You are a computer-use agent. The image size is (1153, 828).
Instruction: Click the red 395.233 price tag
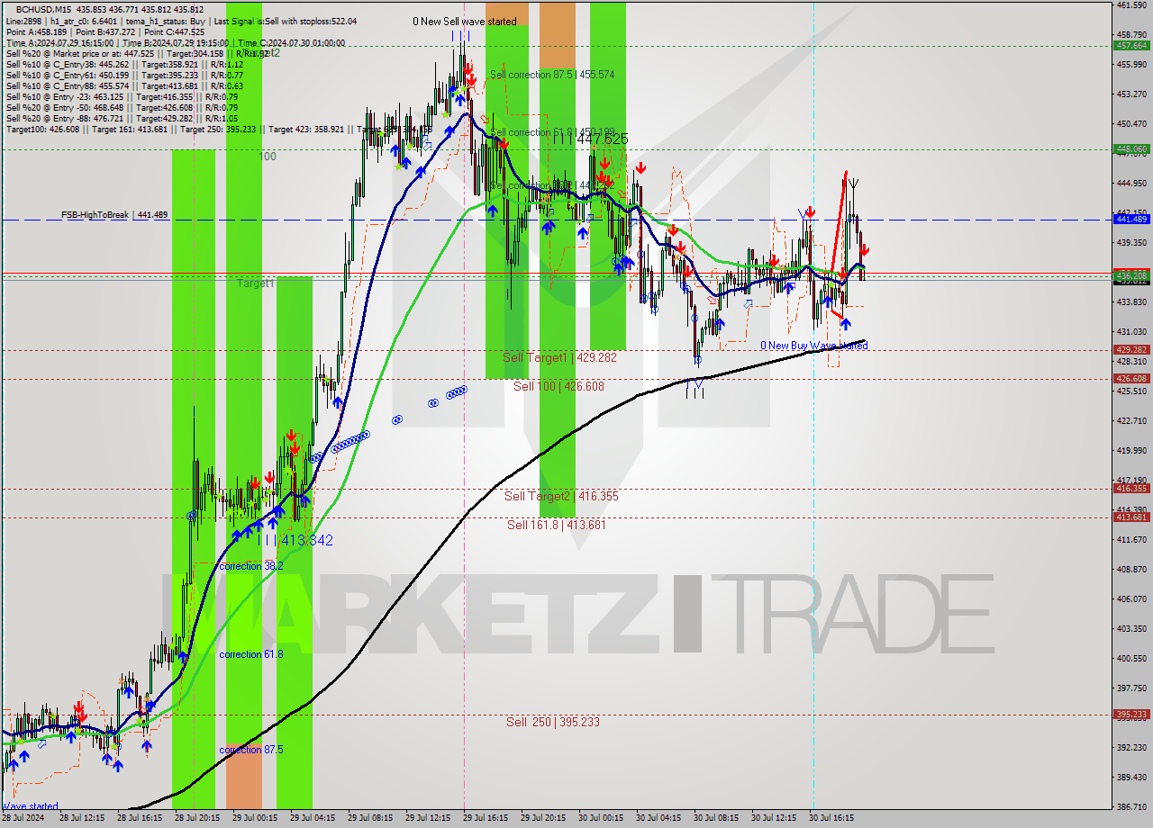coord(1131,715)
